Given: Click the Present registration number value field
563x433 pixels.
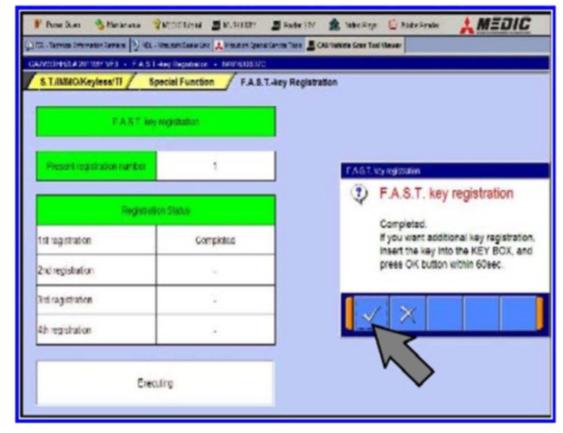Looking at the screenshot, I should pos(216,166).
